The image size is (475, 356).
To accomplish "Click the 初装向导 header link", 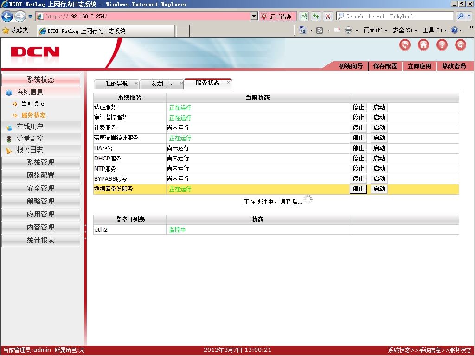I will click(351, 66).
